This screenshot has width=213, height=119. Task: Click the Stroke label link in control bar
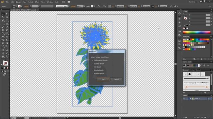coord(27,6)
